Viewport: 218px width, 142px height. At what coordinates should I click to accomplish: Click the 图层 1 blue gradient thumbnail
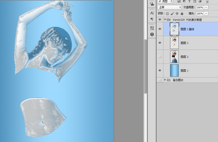174,71
